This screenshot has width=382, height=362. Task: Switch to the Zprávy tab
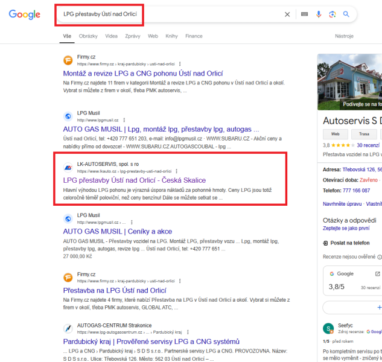pos(133,36)
